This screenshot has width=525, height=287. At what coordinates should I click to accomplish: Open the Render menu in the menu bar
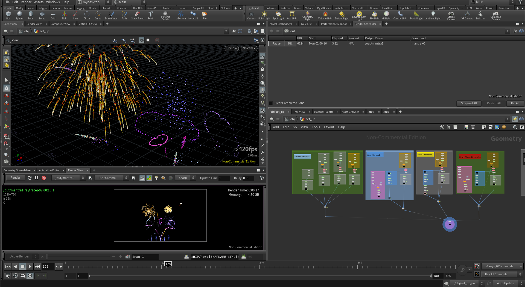click(x=26, y=2)
